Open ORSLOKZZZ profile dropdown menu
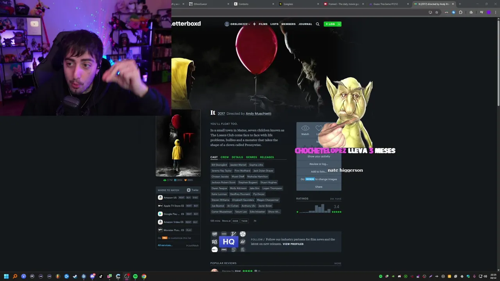Viewport: 500px width, 281px height. pos(237,24)
